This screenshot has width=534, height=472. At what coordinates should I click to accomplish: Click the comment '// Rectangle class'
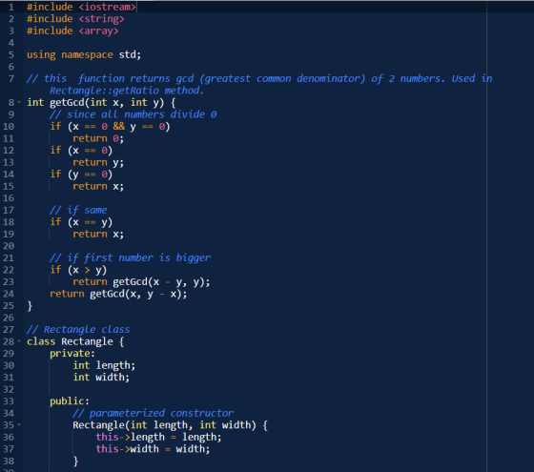click(x=78, y=330)
